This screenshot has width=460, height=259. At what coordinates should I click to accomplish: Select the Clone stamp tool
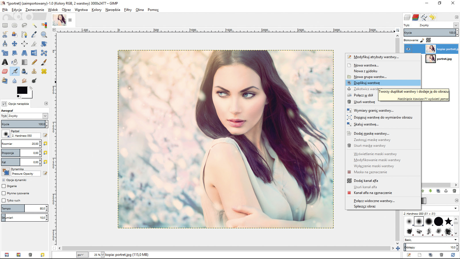(34, 71)
